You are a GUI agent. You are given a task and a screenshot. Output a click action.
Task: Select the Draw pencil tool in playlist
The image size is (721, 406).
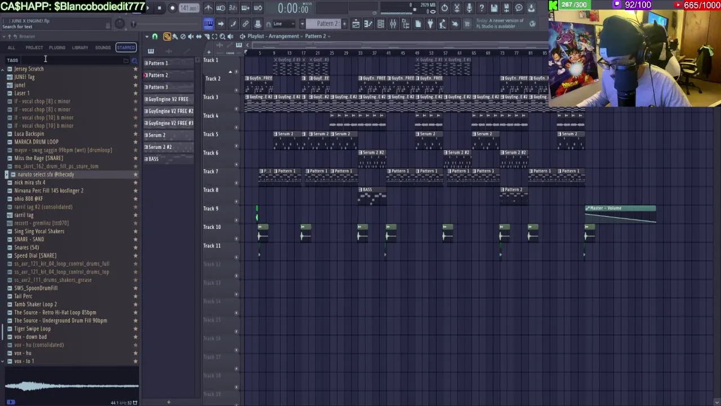pos(167,37)
